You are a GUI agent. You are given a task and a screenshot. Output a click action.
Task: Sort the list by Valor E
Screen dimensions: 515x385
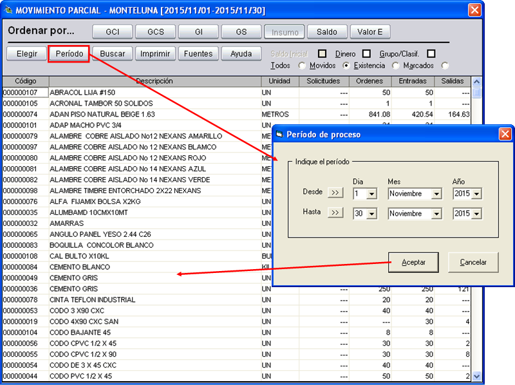(370, 32)
